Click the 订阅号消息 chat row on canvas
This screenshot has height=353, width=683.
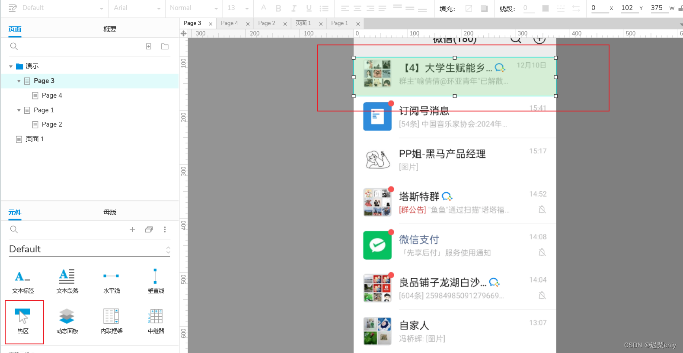(x=455, y=117)
